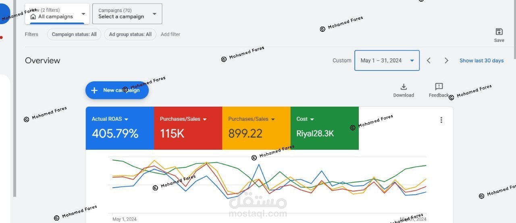
Task: Click Show last 30 days link
Action: point(481,60)
